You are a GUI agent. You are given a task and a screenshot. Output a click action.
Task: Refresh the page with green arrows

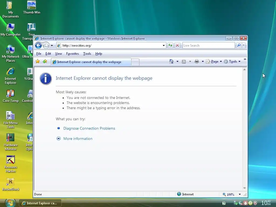point(170,45)
